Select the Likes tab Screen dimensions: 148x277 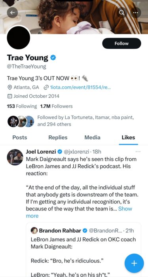(x=128, y=137)
